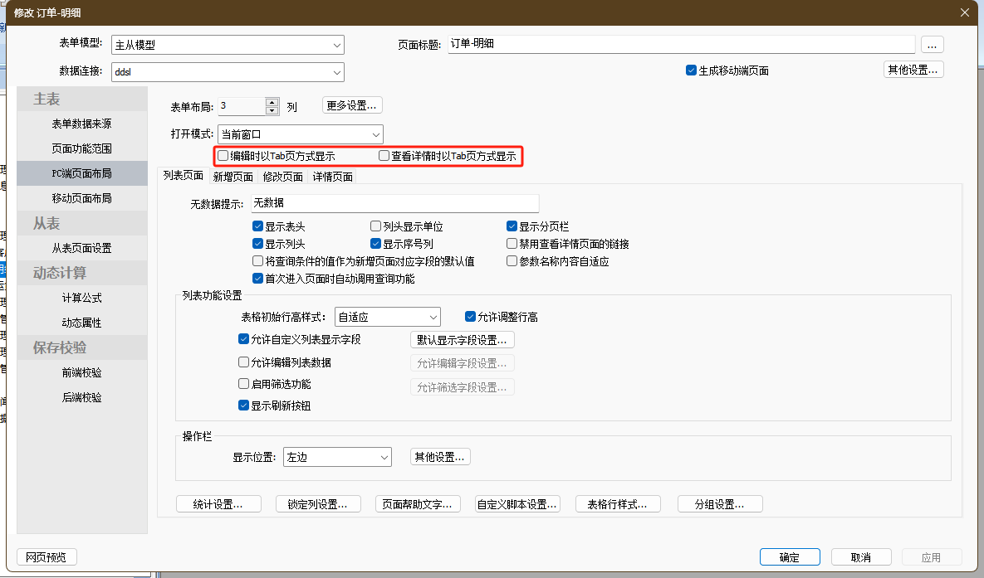The image size is (984, 578).
Task: Close the 修改 订单-明细 dialog
Action: tap(964, 12)
